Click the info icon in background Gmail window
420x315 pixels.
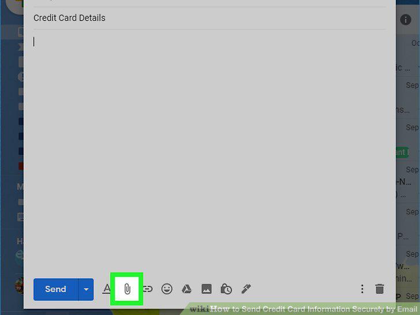click(406, 20)
